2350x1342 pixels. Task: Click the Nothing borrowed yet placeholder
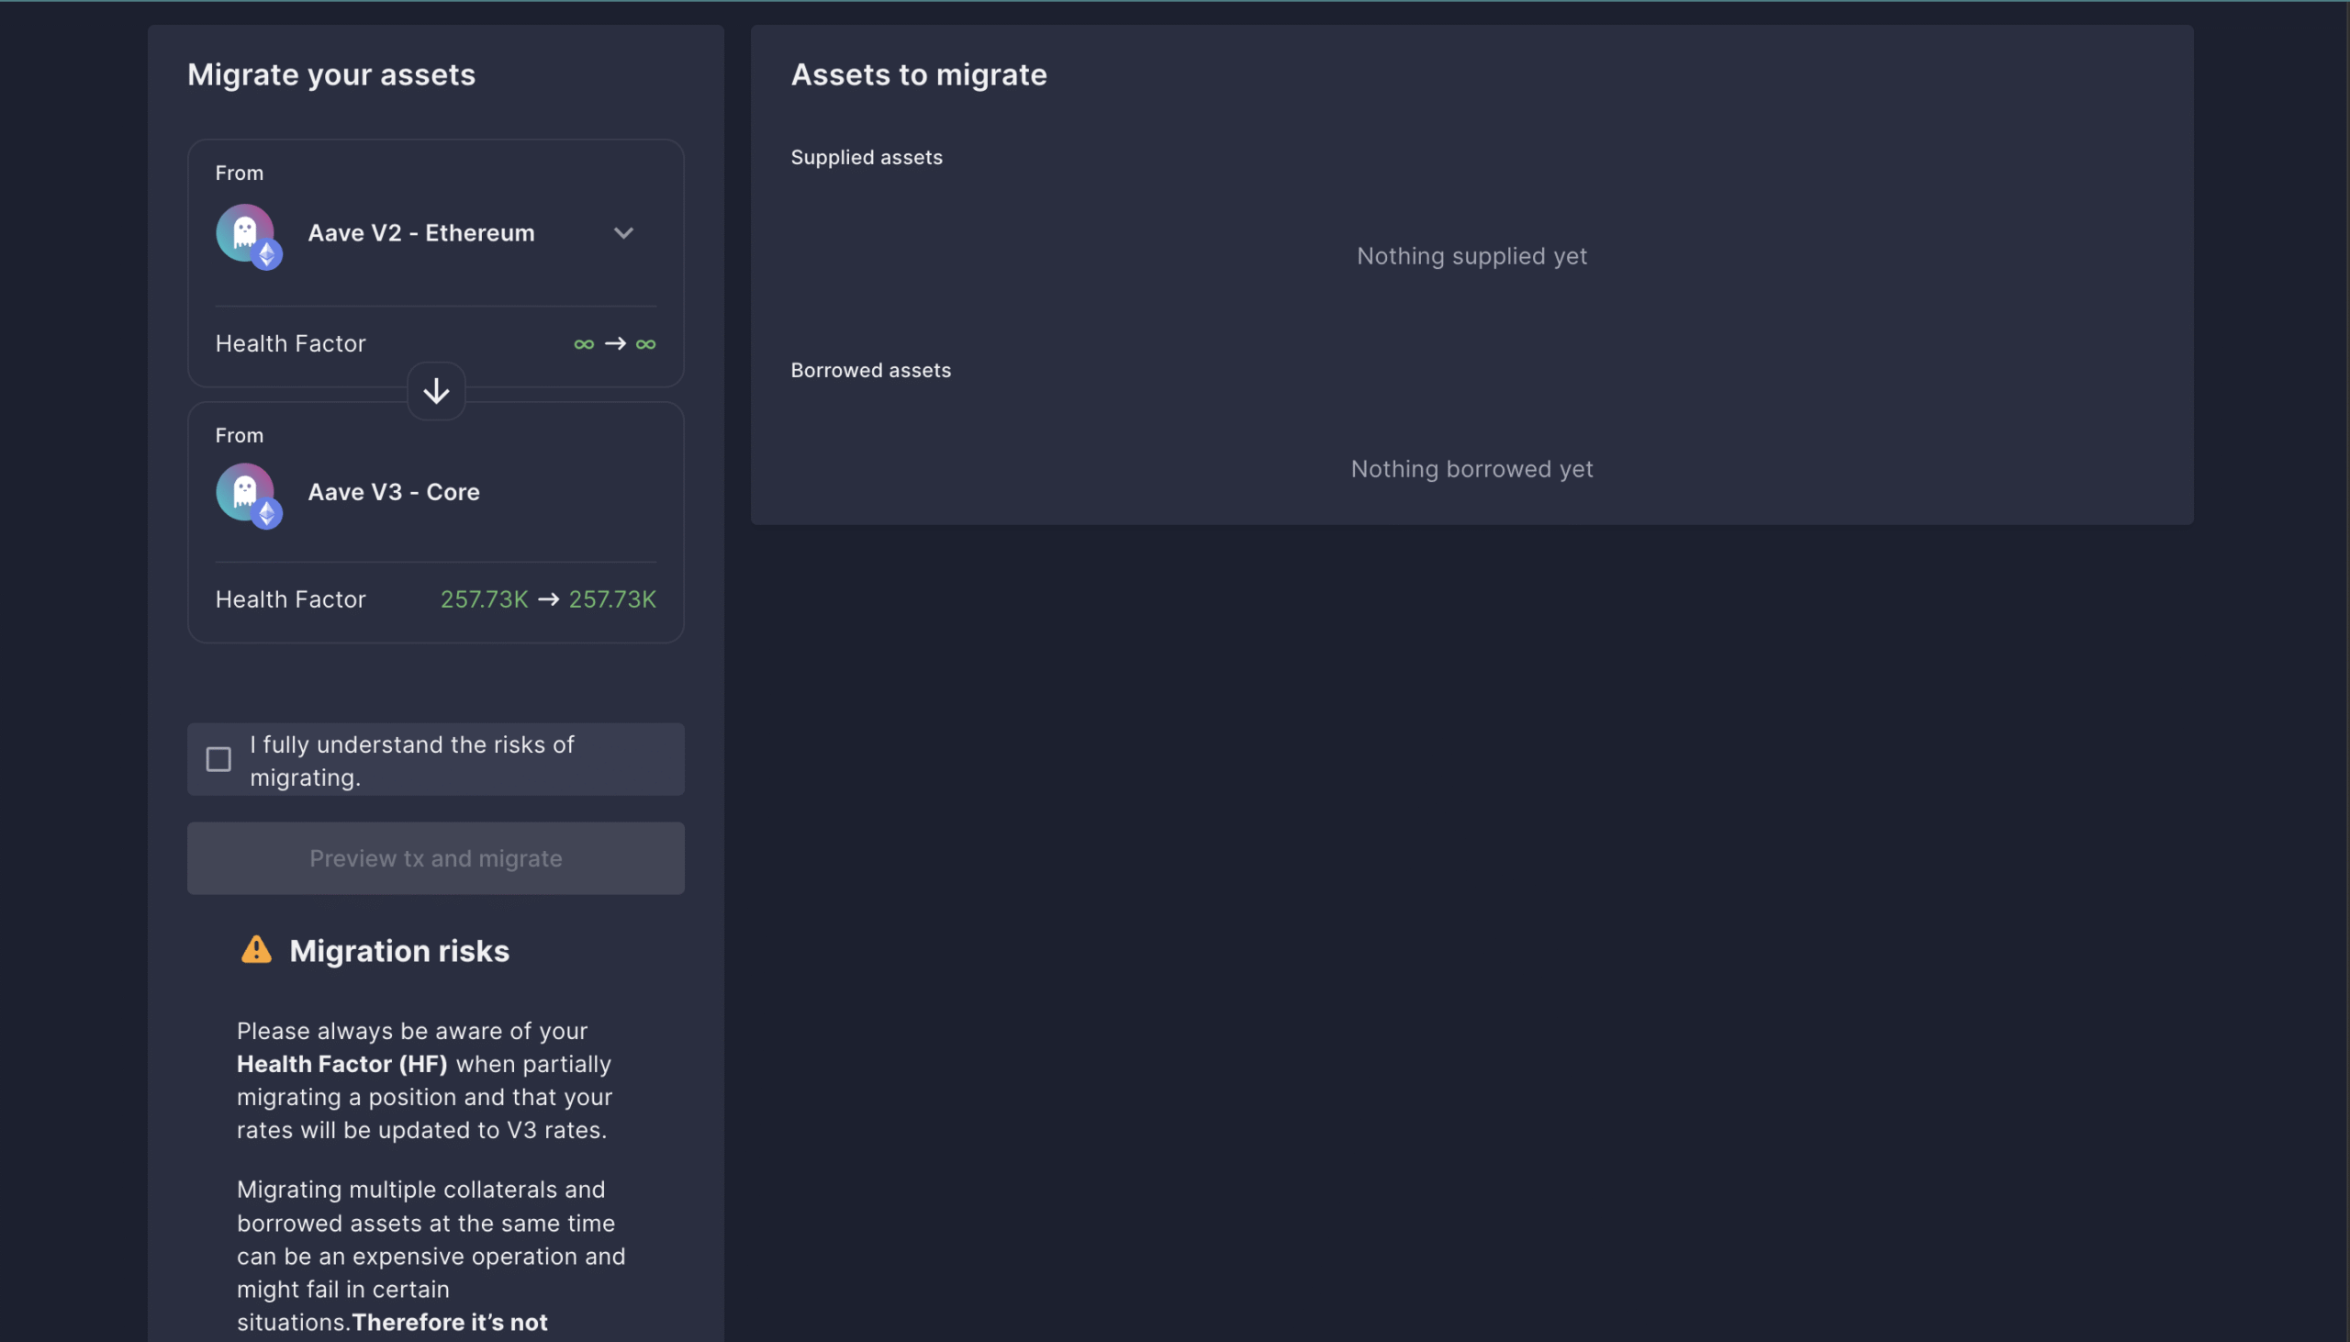click(1472, 469)
